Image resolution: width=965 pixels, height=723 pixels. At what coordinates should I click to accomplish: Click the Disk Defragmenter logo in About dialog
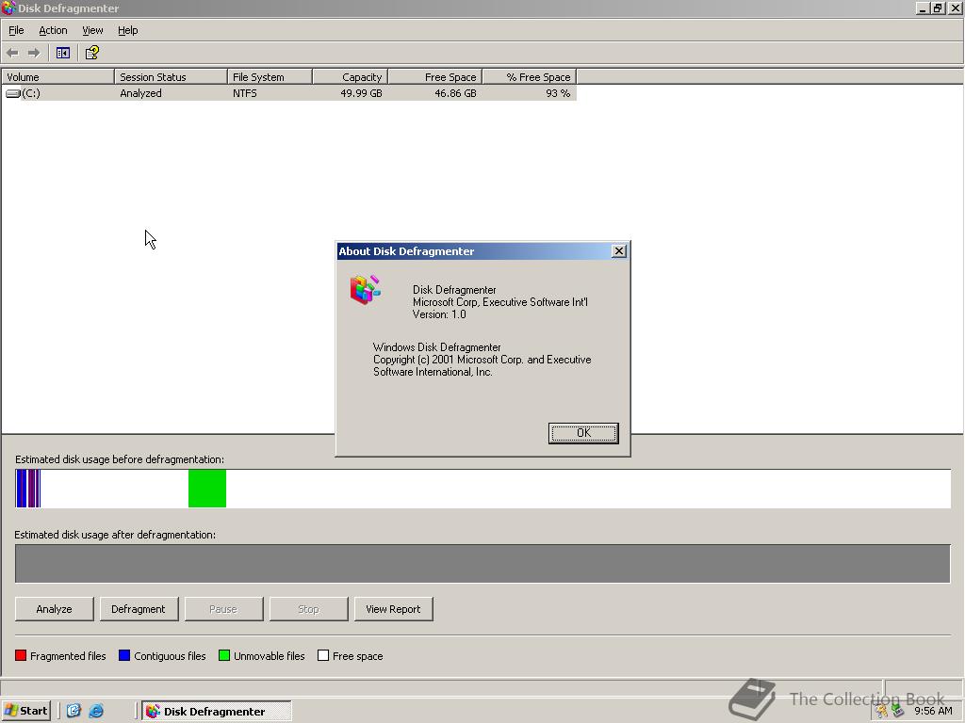(x=366, y=290)
